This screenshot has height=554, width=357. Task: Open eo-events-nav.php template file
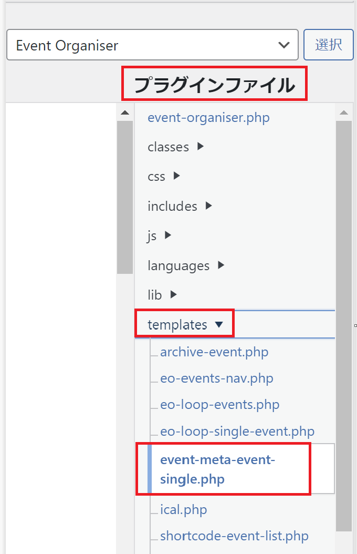[217, 378]
